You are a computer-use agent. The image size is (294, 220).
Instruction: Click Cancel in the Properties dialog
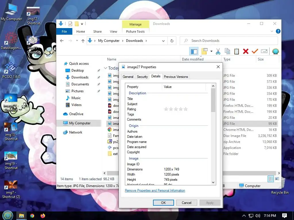coord(187,203)
